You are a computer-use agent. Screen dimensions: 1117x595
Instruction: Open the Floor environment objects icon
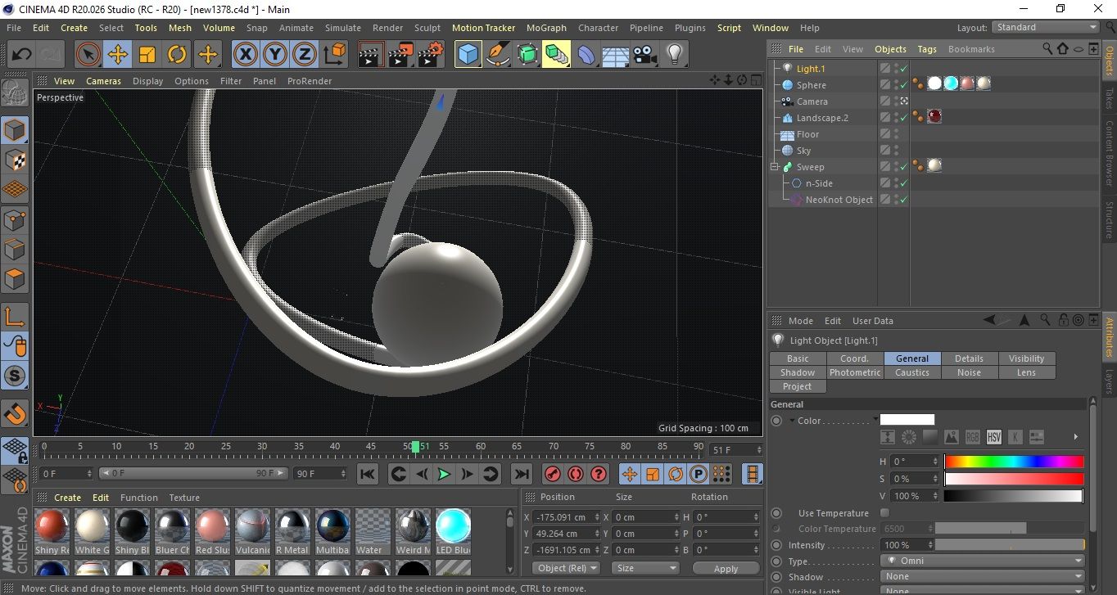pos(615,55)
